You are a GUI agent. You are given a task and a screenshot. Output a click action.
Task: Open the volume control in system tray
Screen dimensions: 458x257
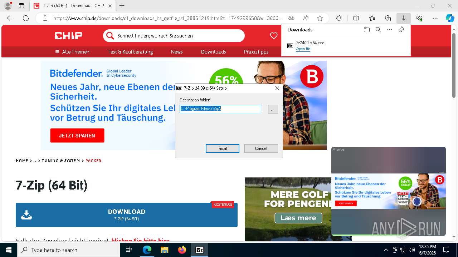click(412, 250)
